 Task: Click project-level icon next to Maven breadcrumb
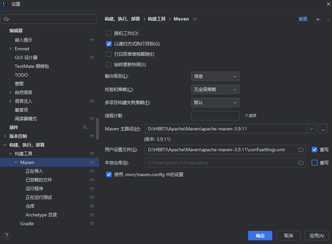click(x=195, y=19)
